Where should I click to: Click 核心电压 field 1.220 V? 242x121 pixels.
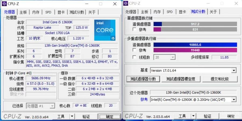tap(79, 38)
